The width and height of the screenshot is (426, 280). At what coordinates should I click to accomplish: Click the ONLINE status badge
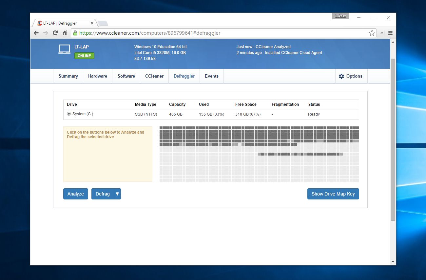tap(84, 56)
